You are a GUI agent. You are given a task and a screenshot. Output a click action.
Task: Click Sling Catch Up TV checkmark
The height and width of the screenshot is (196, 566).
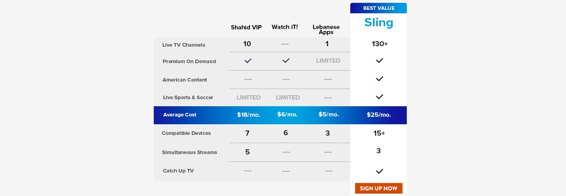pyautogui.click(x=379, y=171)
